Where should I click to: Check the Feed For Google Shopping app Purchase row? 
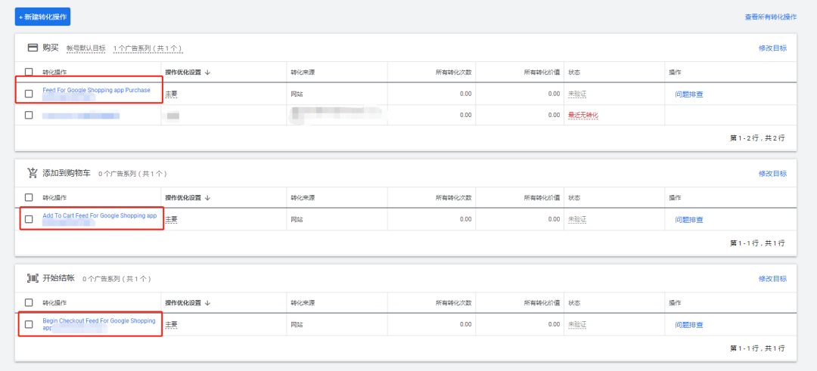(x=29, y=94)
